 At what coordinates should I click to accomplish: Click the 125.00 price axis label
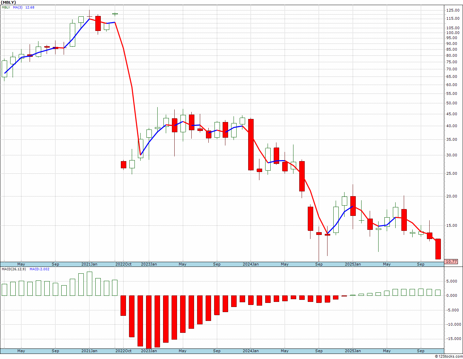coord(453,10)
